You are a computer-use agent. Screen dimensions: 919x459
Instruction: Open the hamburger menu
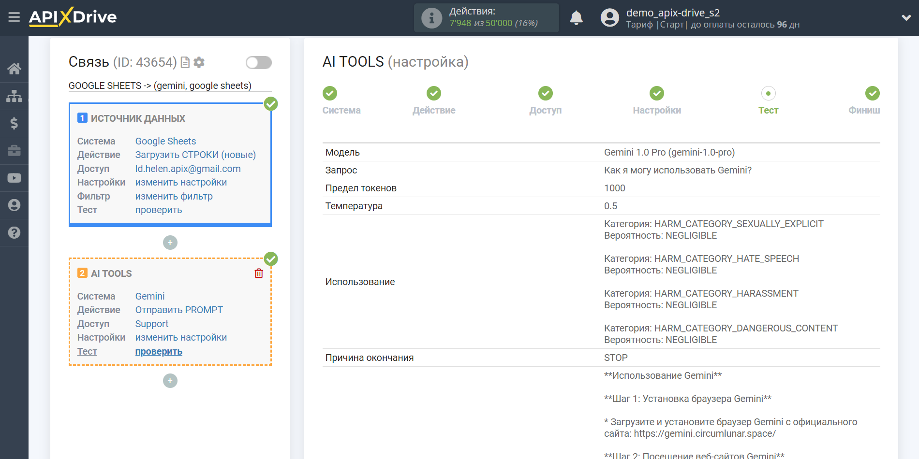14,17
